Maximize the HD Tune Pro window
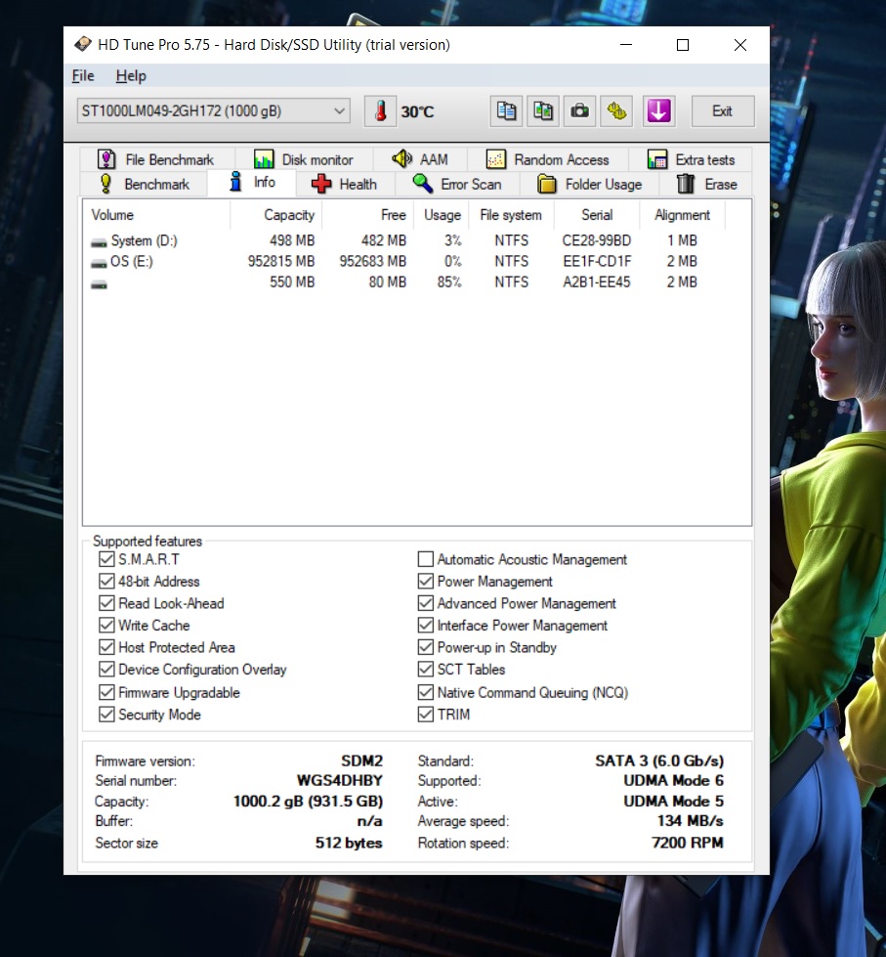886x957 pixels. 683,45
